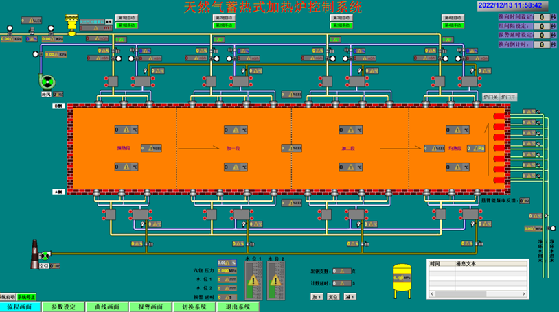
Task: Open the 参数设定 screen tab
Action: point(66,307)
